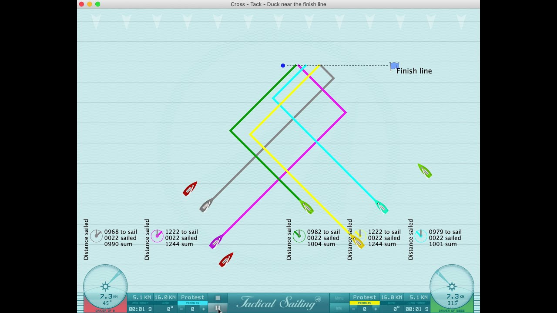Image resolution: width=557 pixels, height=313 pixels.
Task: Increase the left cyan penalty count
Action: (x=203, y=309)
